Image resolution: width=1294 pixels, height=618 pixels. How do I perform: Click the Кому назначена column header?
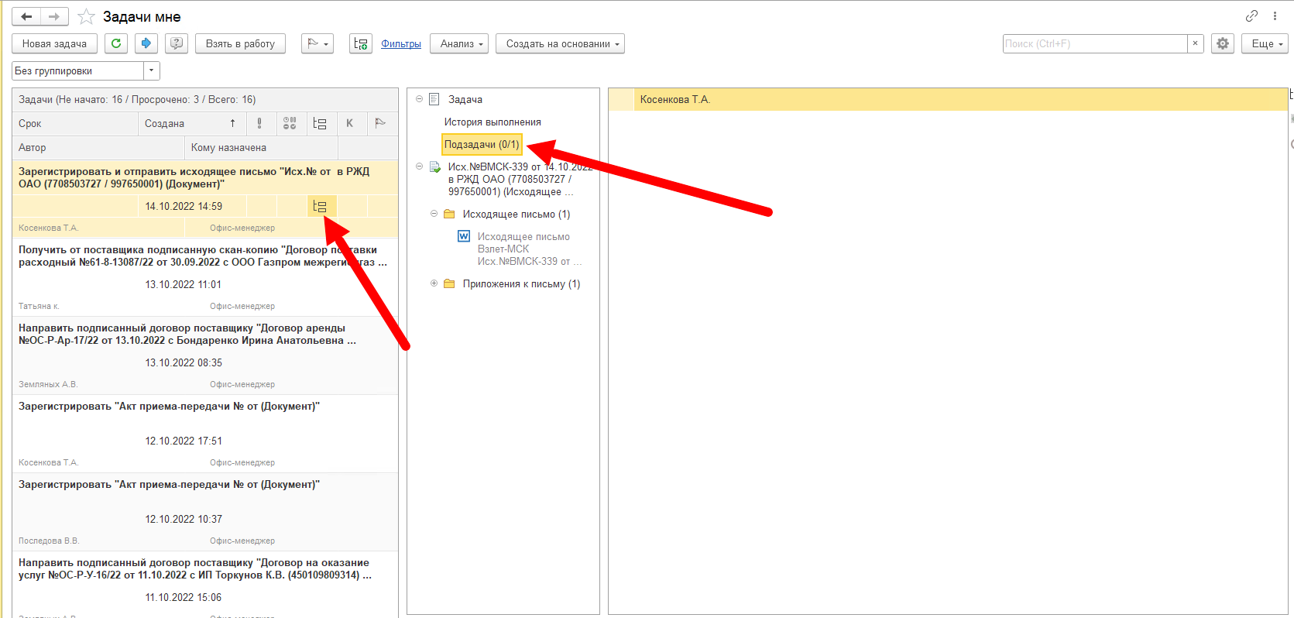(261, 147)
